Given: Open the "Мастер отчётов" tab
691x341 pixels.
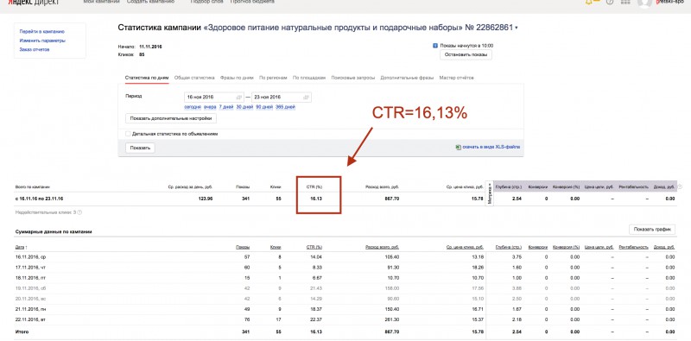Looking at the screenshot, I should (x=457, y=78).
